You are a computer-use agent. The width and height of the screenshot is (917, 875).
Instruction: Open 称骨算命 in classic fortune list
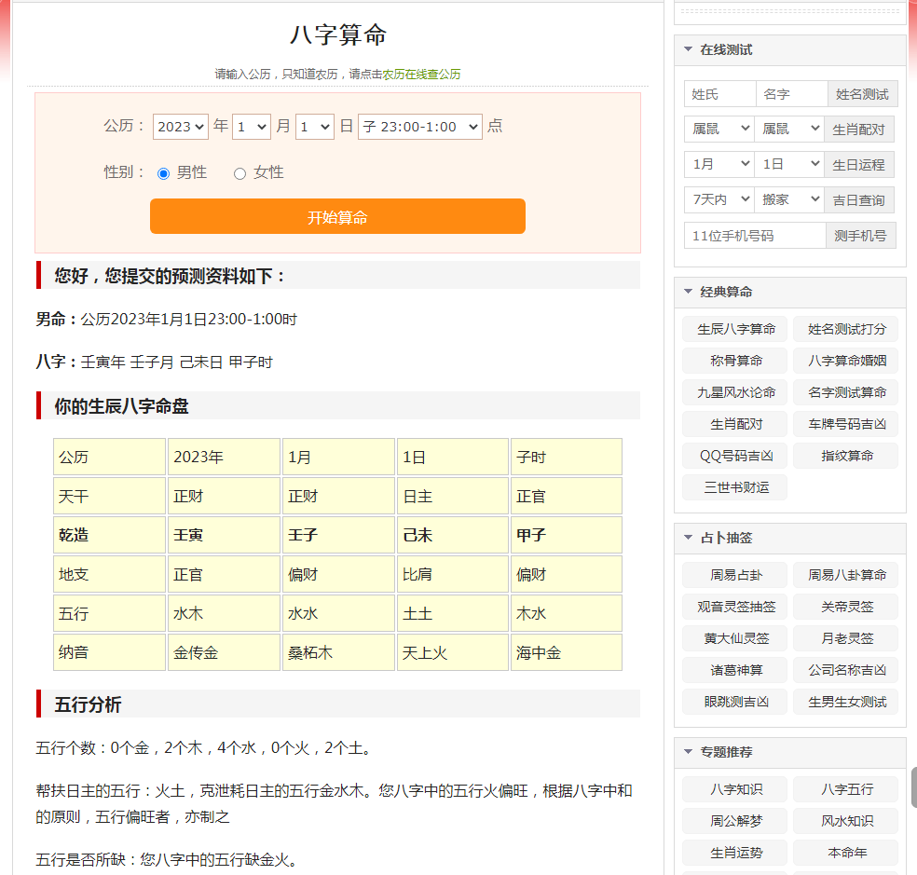click(x=735, y=361)
